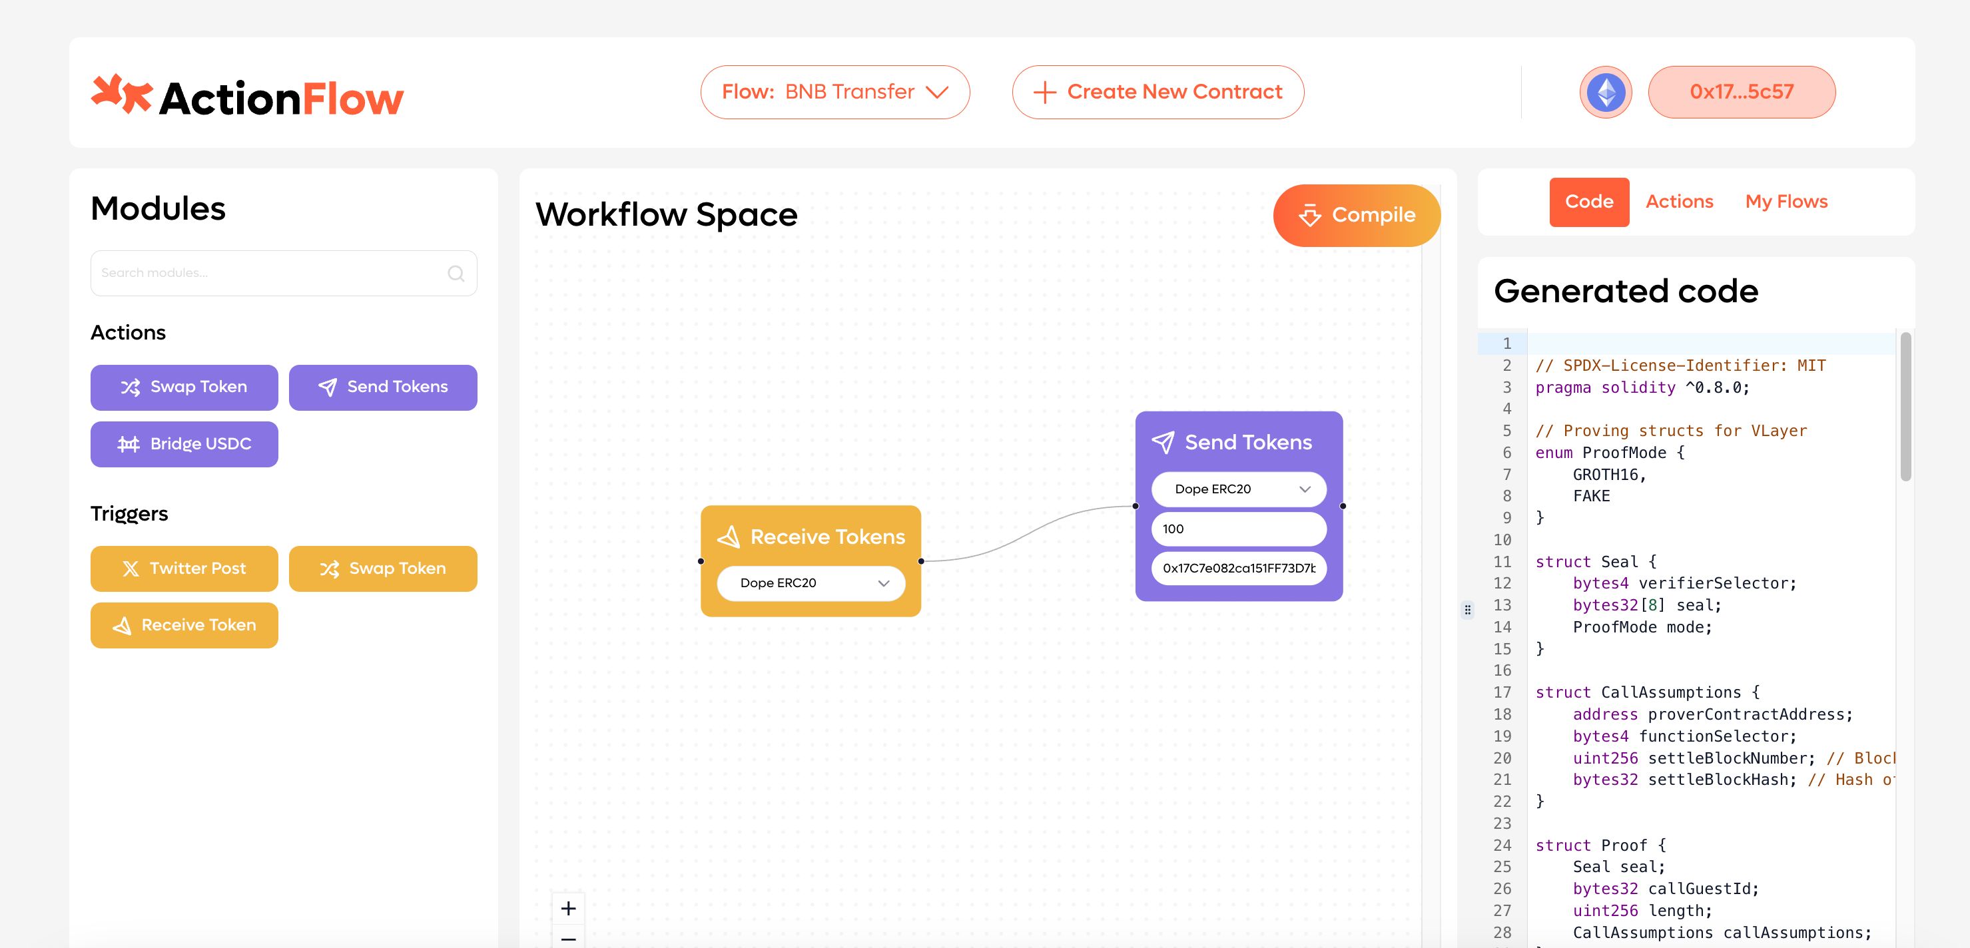1970x948 pixels.
Task: Expand the Dope ERC20 dropdown in Send Tokens
Action: click(x=1236, y=489)
